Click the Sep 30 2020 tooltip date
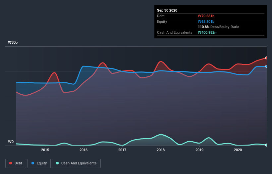Screen dimensions: 272x174 pos(167,10)
